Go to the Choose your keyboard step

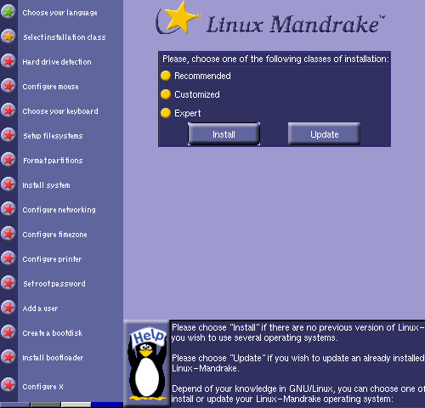click(x=60, y=111)
